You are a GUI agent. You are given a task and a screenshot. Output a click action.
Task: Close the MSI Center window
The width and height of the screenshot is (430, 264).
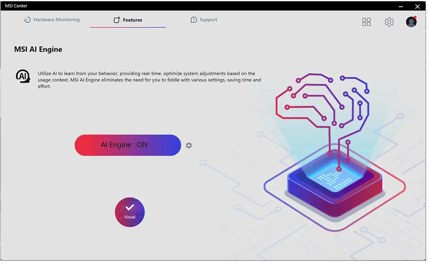coord(417,6)
